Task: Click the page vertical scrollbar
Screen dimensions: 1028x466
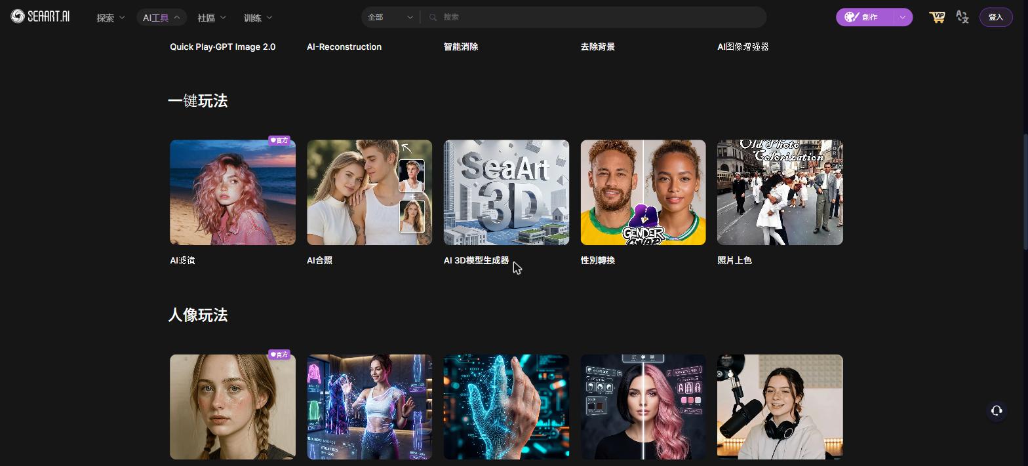Action: pos(1025,191)
